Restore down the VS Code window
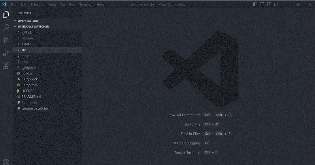The image size is (315, 165). point(298,4)
